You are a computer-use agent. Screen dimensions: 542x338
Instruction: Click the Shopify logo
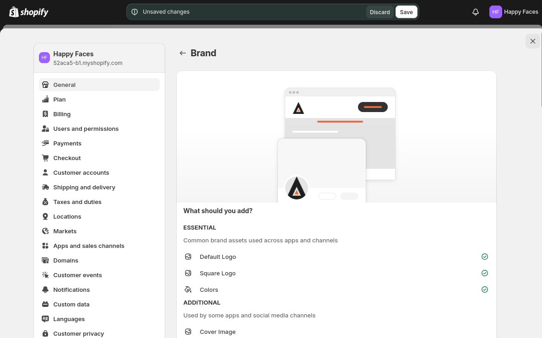(x=29, y=12)
